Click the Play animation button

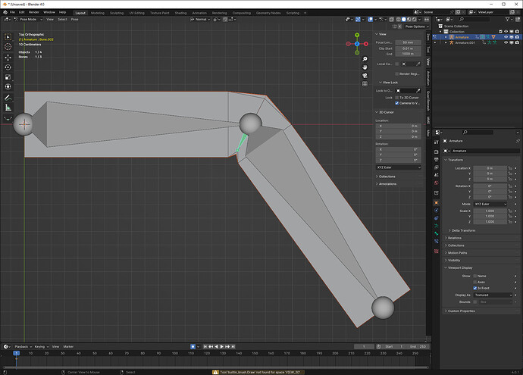[x=222, y=347]
